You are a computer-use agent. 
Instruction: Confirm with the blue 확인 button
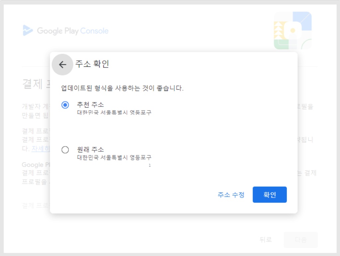click(270, 195)
